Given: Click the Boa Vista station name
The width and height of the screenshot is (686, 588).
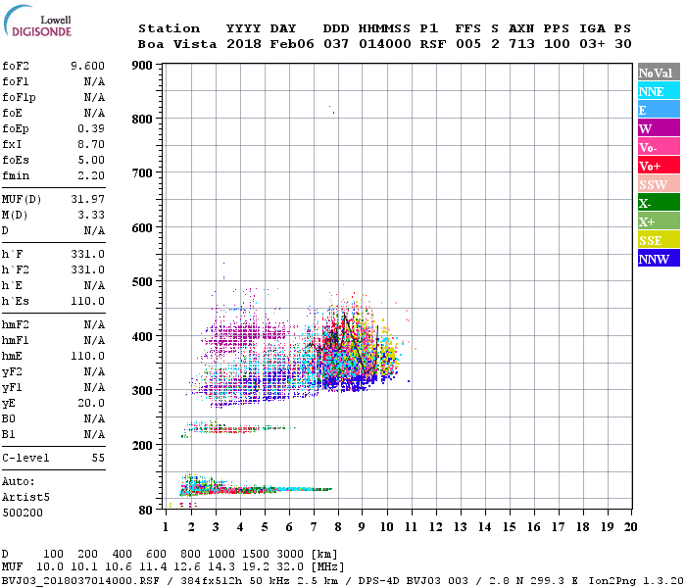Looking at the screenshot, I should coord(177,44).
